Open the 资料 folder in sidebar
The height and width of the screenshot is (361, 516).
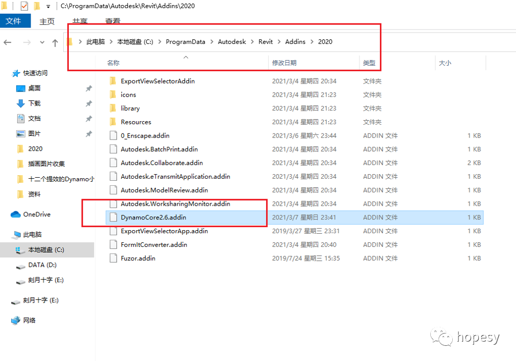click(34, 194)
